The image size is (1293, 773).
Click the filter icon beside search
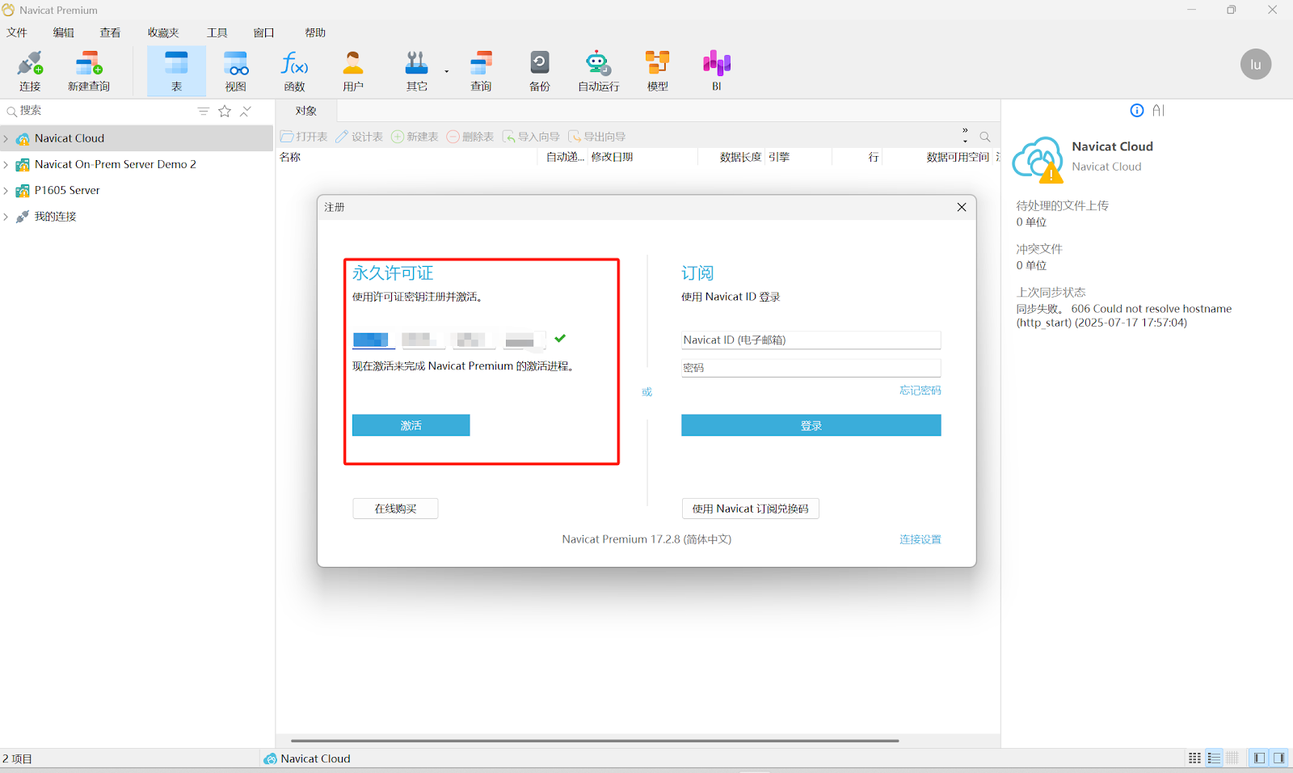coord(204,111)
